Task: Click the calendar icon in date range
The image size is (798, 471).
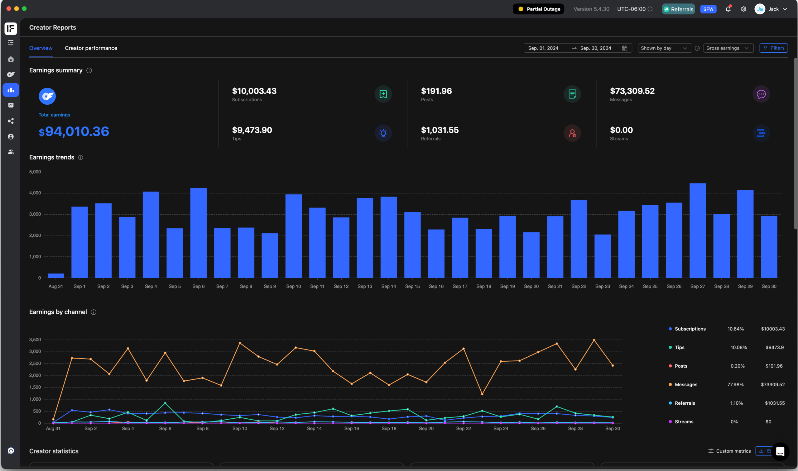Action: tap(624, 48)
